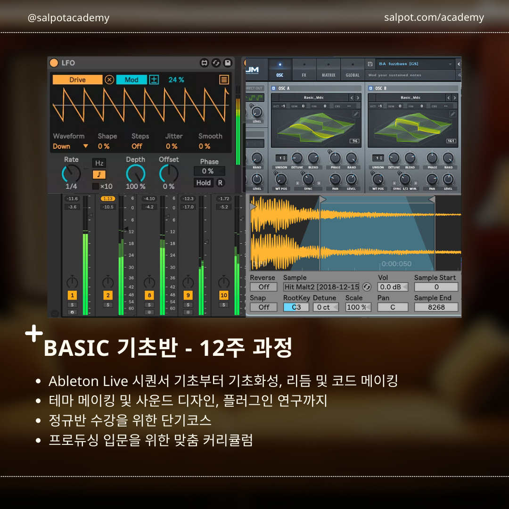Click track 2 pan knob
This screenshot has width=509, height=509.
pos(108,282)
